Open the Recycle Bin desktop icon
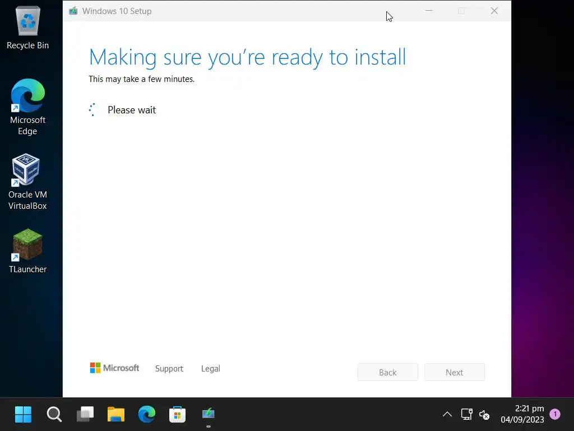The width and height of the screenshot is (574, 431). point(28,28)
